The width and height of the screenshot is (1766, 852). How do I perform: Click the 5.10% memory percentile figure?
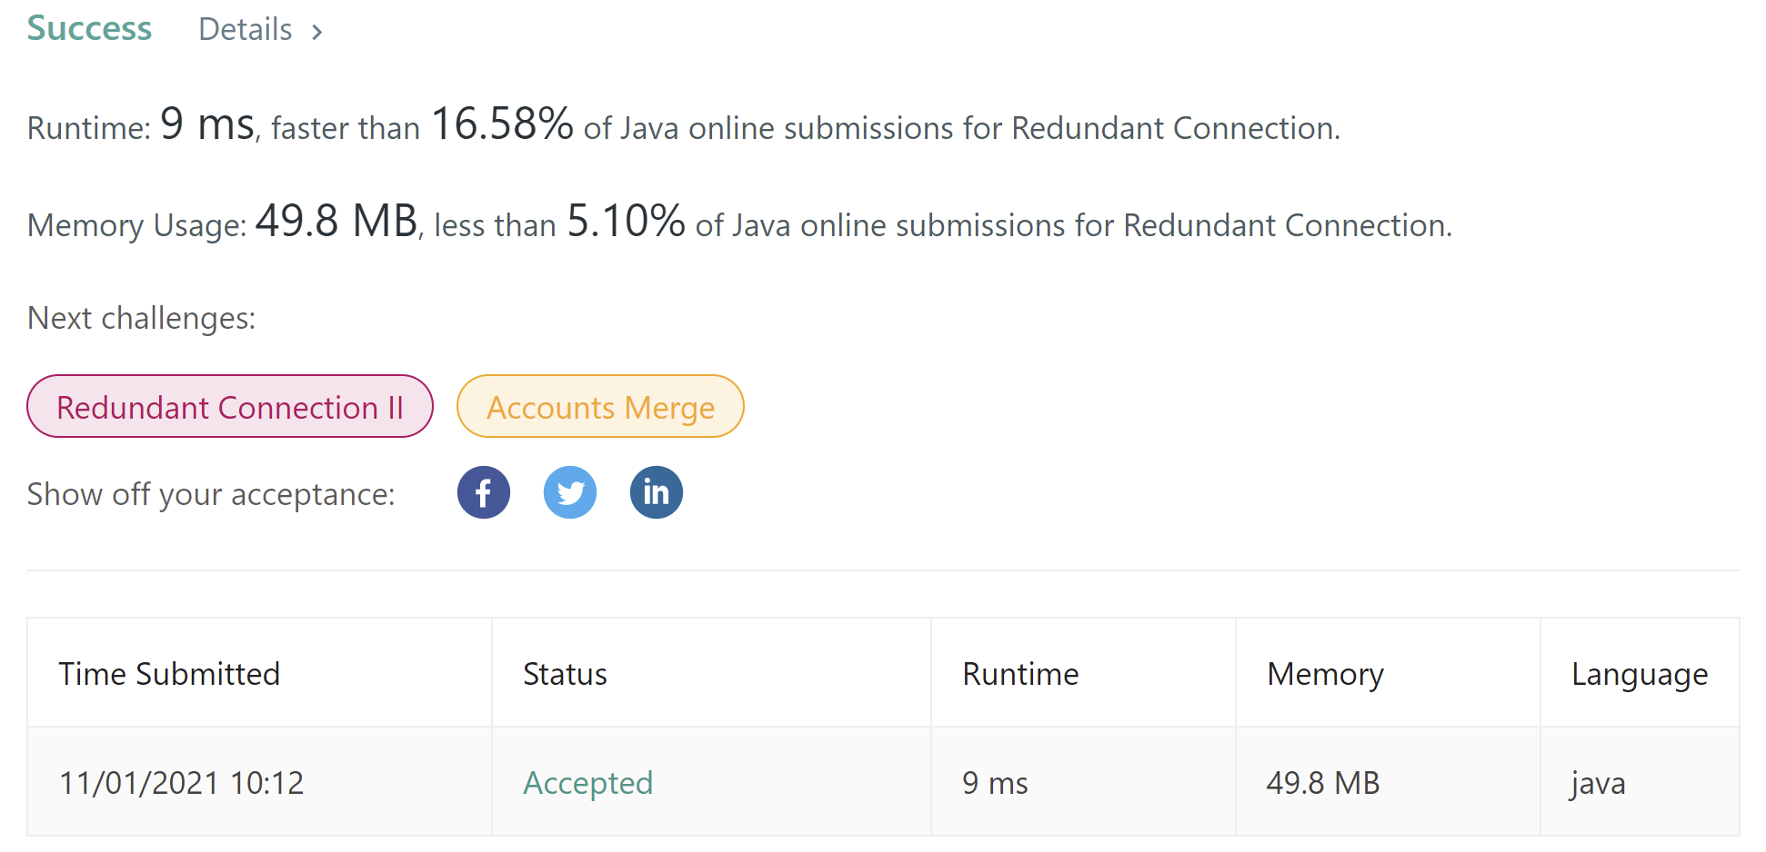coord(626,221)
